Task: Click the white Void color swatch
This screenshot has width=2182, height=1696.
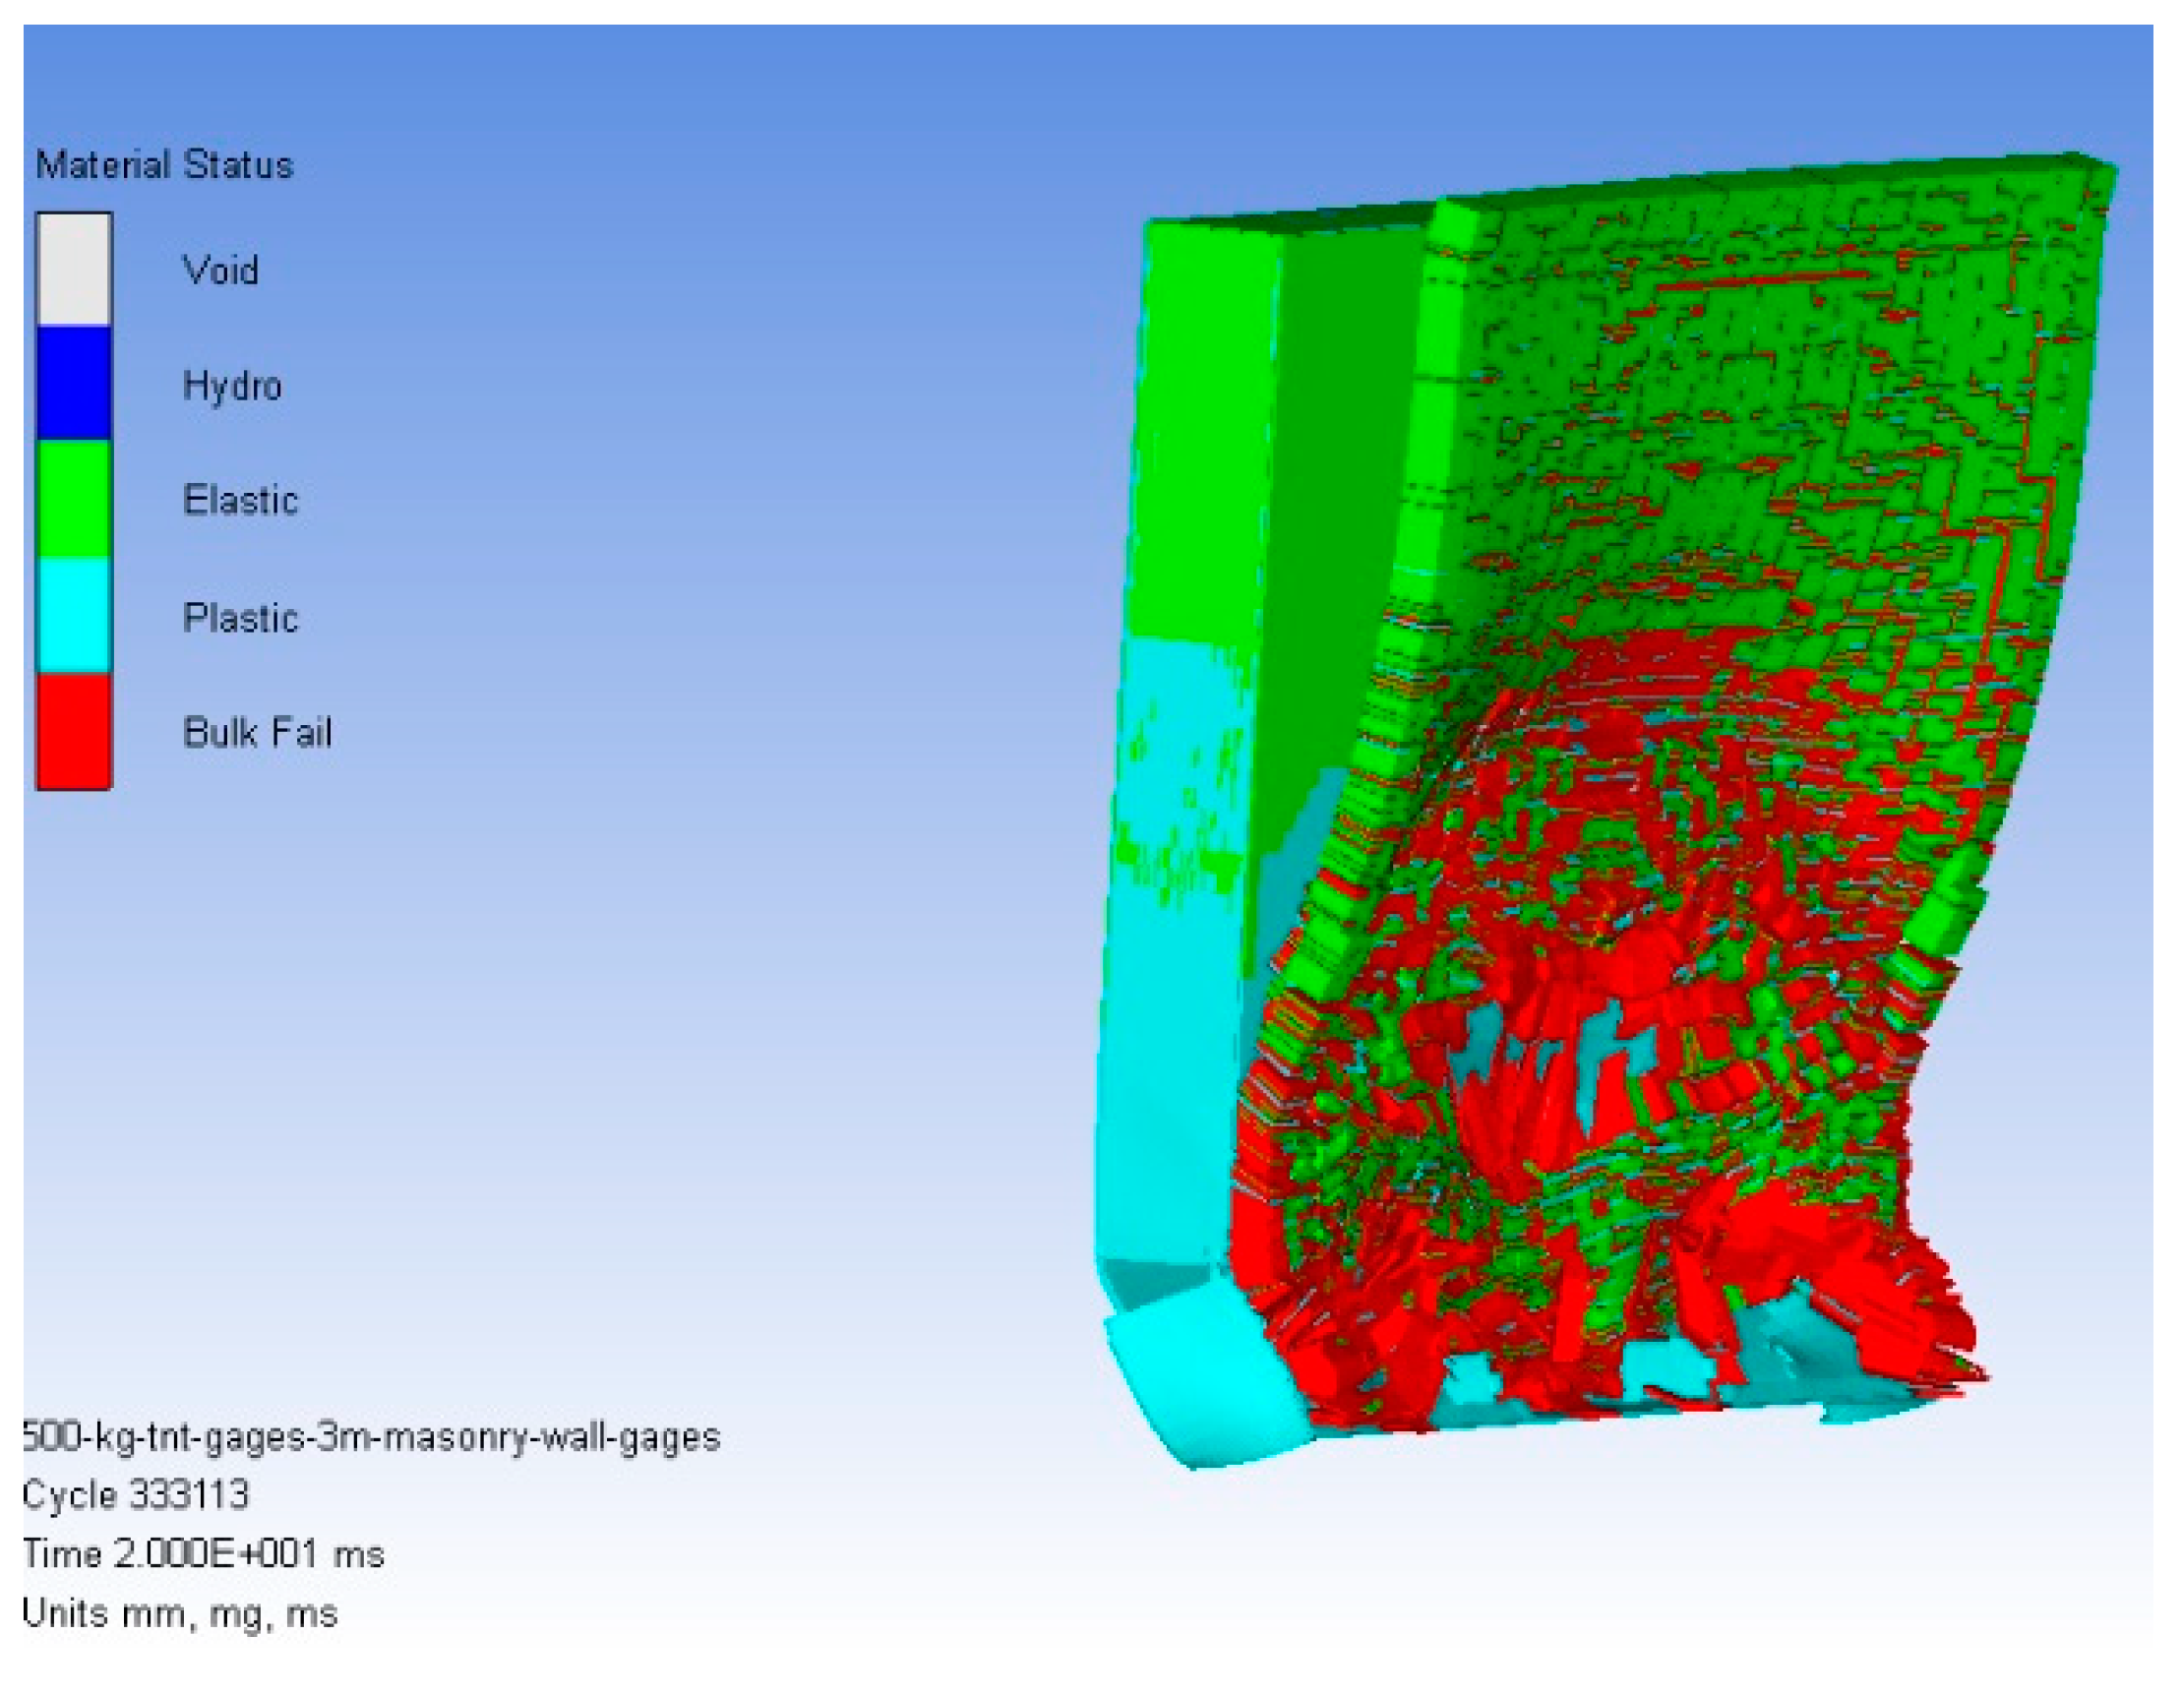Action: [x=74, y=269]
